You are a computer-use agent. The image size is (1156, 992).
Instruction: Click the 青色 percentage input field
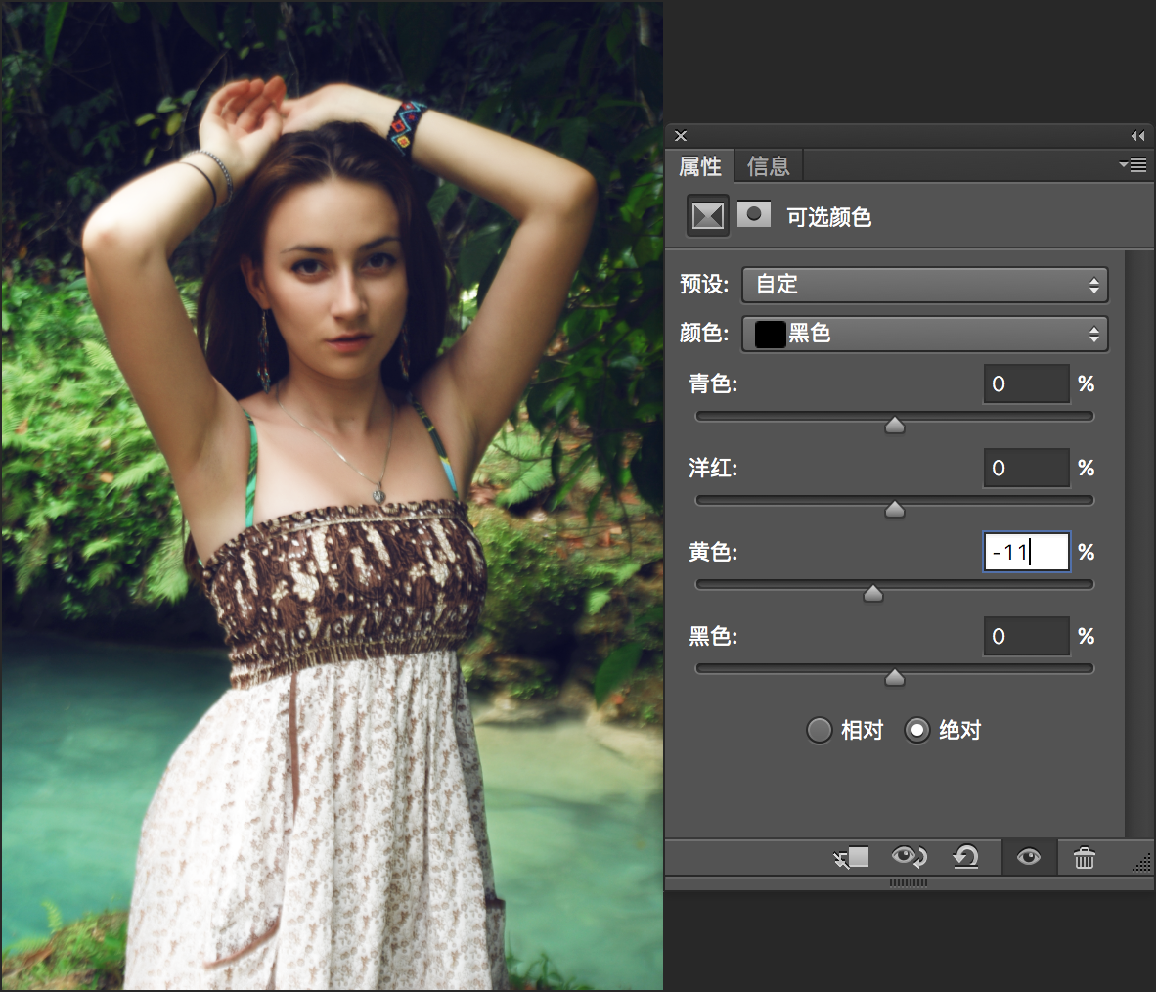(x=1026, y=383)
